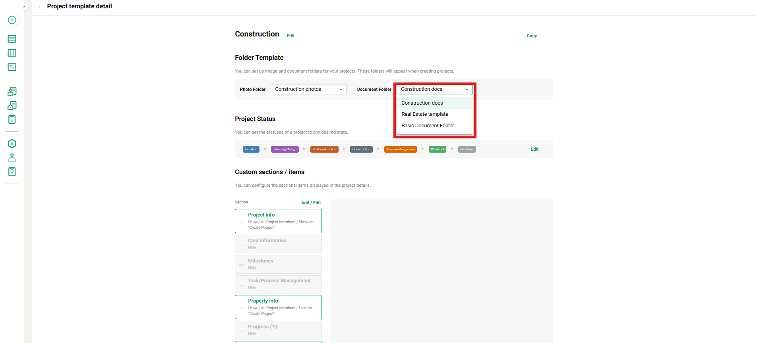Expand the collapsed sidebar with chevron

[x=24, y=6]
